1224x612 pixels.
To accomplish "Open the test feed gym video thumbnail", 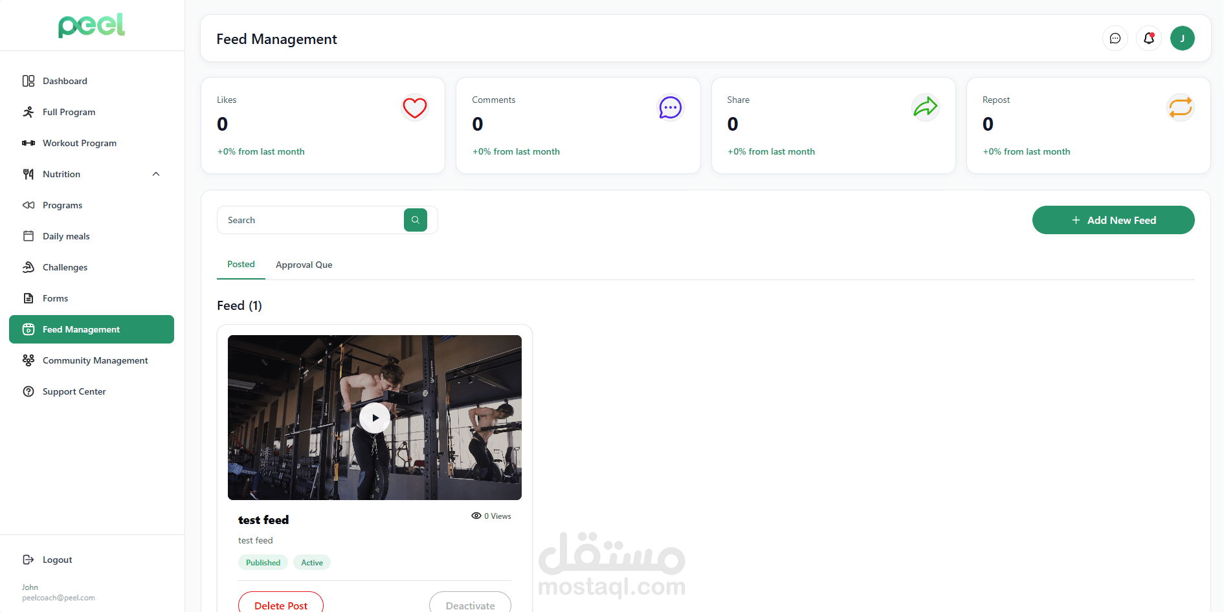I will pyautogui.click(x=375, y=417).
